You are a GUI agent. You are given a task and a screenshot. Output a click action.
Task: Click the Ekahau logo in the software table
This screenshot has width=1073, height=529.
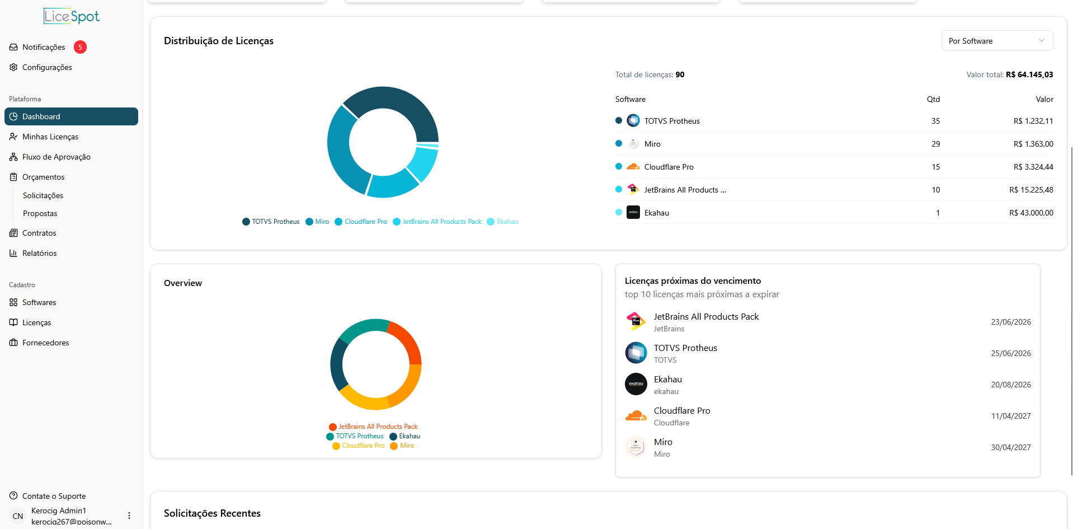633,212
